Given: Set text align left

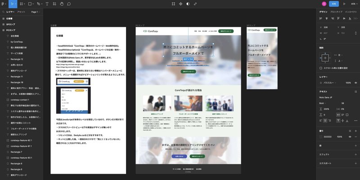Looking at the screenshot, I should coord(321,120).
